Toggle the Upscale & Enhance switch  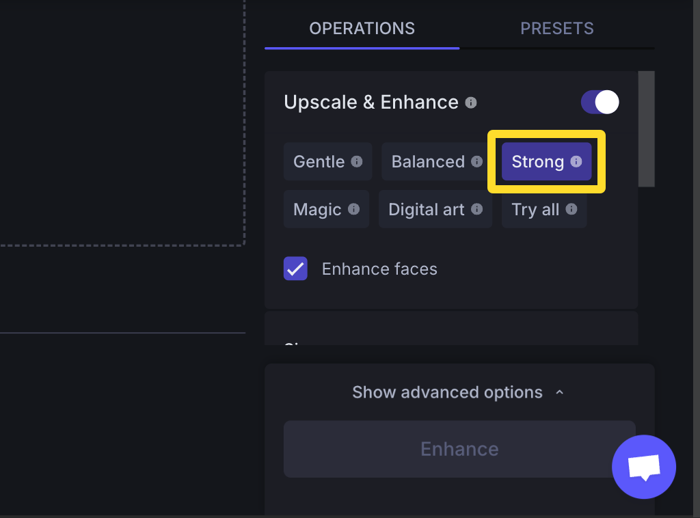[600, 103]
